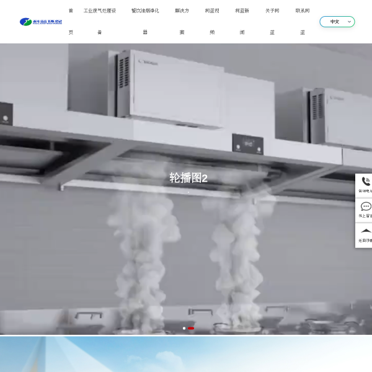Select the first carousel dot indicator
372x372 pixels.
(x=184, y=328)
